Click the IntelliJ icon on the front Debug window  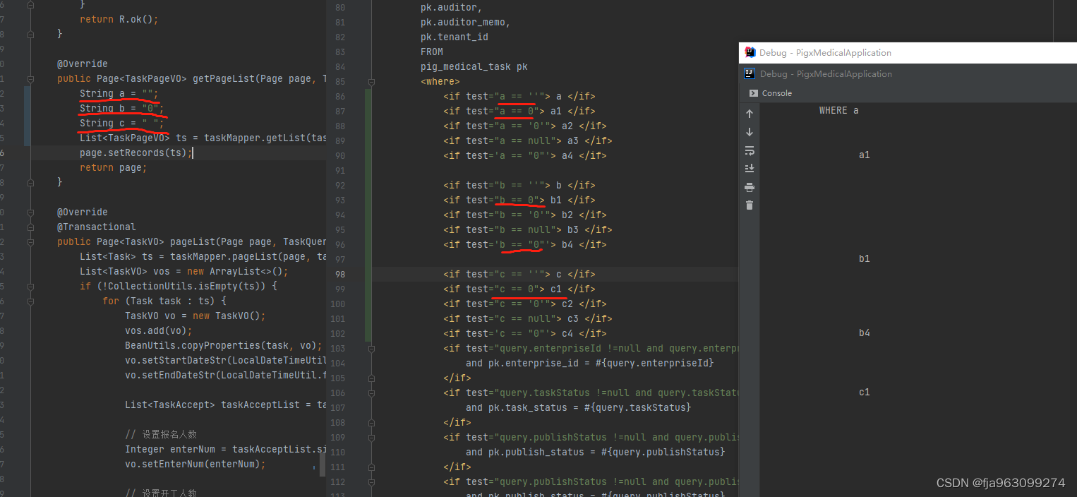click(748, 52)
